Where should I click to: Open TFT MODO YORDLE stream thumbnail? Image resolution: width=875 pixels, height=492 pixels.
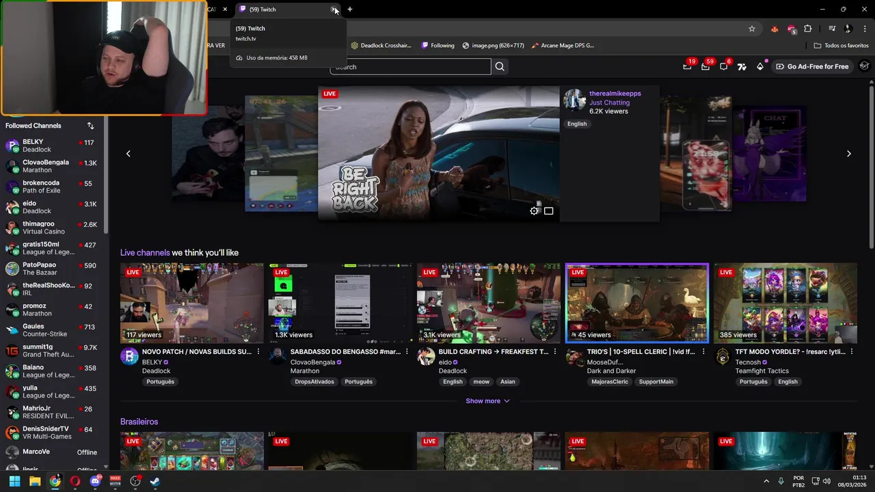[785, 303]
